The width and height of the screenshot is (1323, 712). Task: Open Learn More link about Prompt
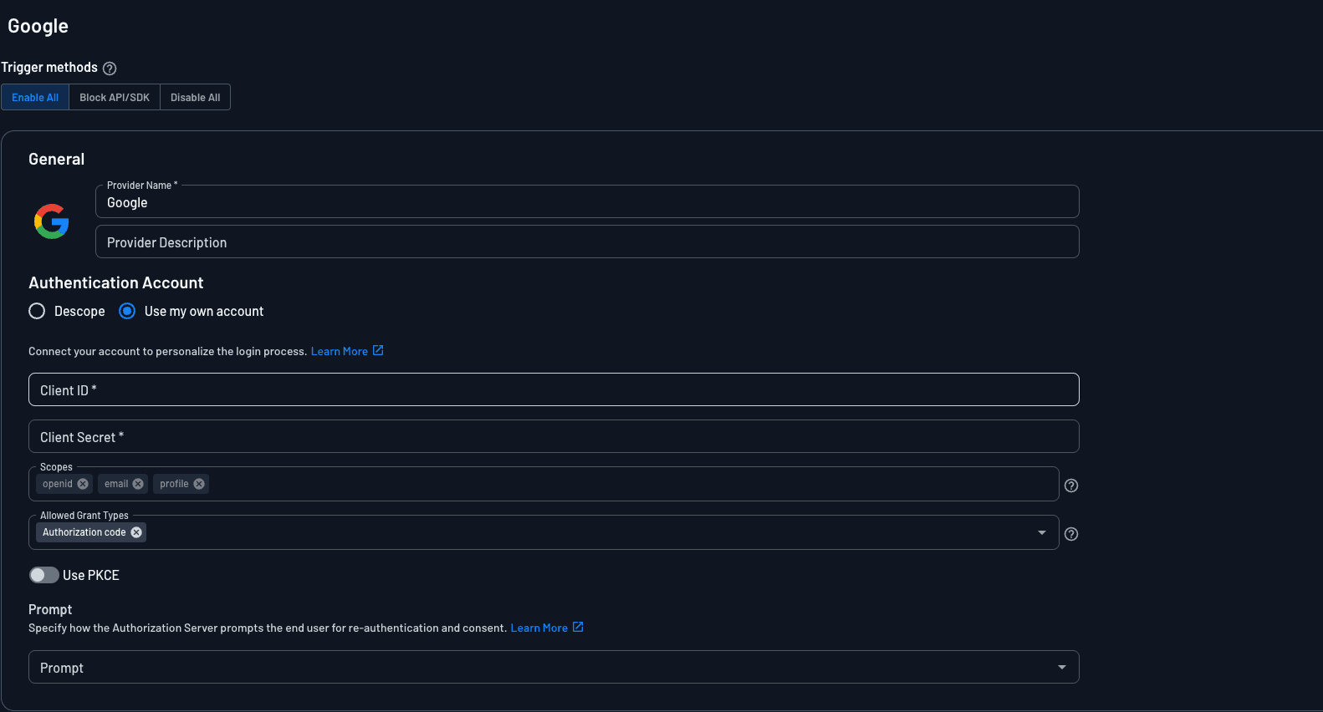coord(539,628)
